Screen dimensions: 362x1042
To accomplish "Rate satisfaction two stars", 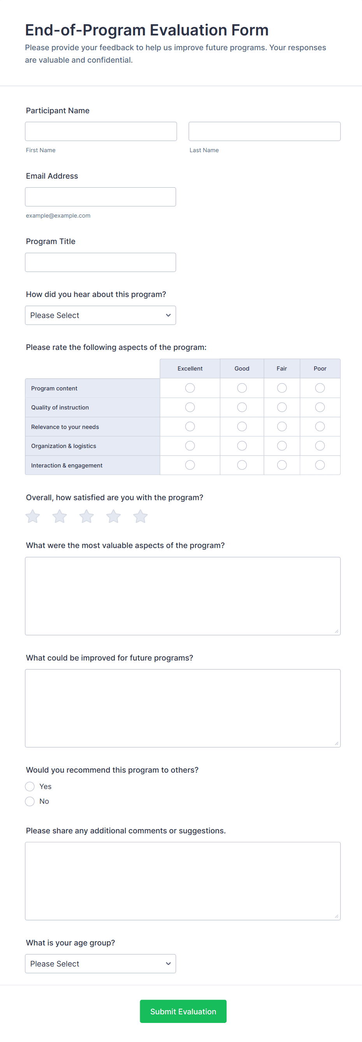I will pyautogui.click(x=60, y=516).
